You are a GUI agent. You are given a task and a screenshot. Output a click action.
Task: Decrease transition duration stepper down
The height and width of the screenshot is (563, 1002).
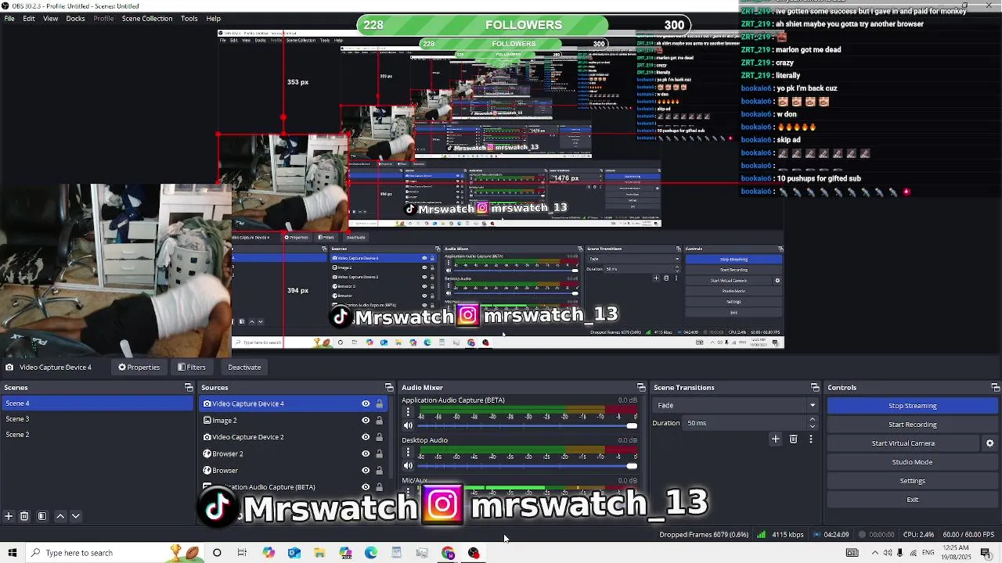point(812,426)
